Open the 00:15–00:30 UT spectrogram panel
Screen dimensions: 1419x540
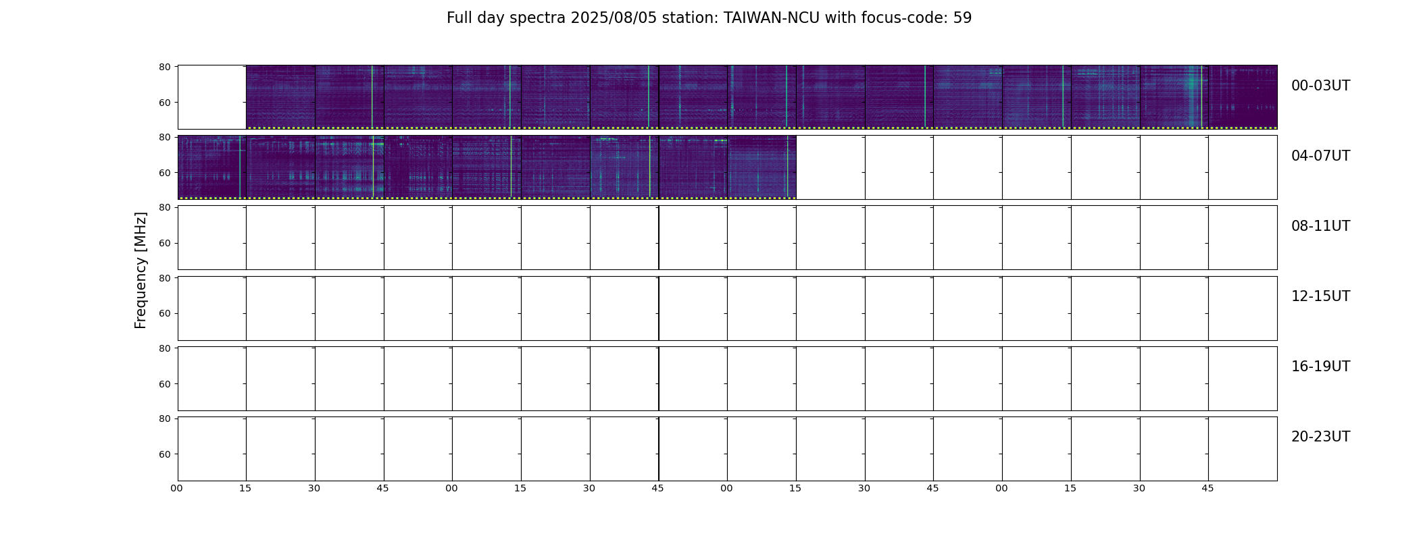(280, 97)
